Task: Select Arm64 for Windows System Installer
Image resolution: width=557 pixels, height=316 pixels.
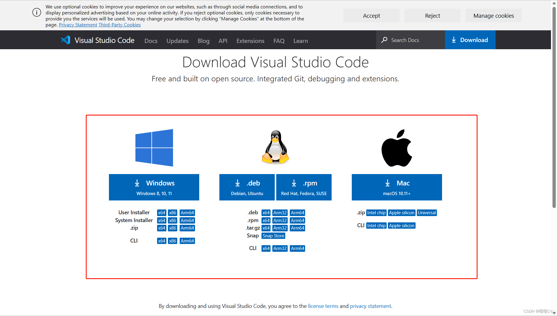Action: tap(187, 221)
